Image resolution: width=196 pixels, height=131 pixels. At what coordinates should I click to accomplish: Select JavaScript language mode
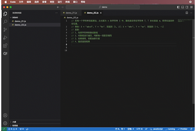point(156,129)
